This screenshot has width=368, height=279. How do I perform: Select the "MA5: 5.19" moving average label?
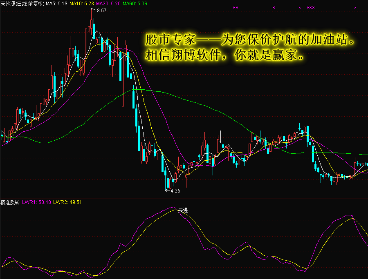point(56,4)
